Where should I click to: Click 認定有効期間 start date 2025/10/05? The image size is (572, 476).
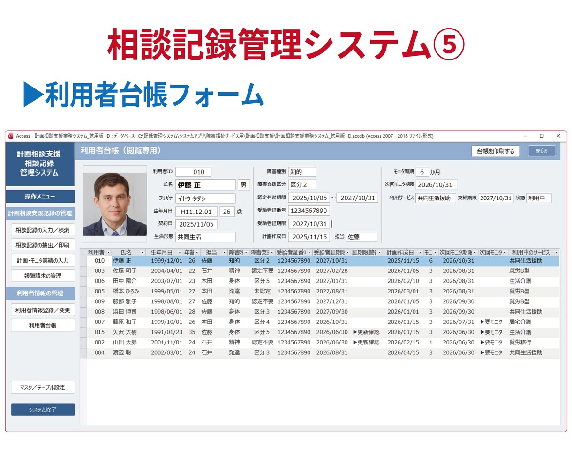point(309,198)
